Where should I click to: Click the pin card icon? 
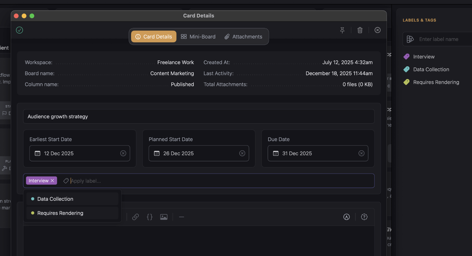(342, 30)
